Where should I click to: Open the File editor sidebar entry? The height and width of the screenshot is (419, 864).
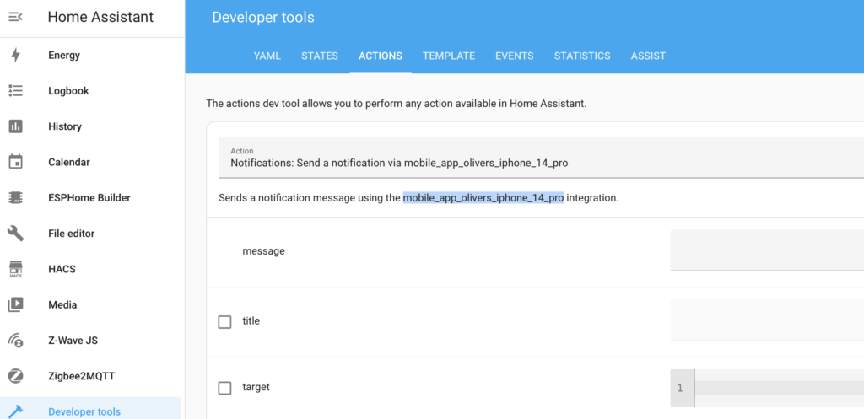coord(90,234)
